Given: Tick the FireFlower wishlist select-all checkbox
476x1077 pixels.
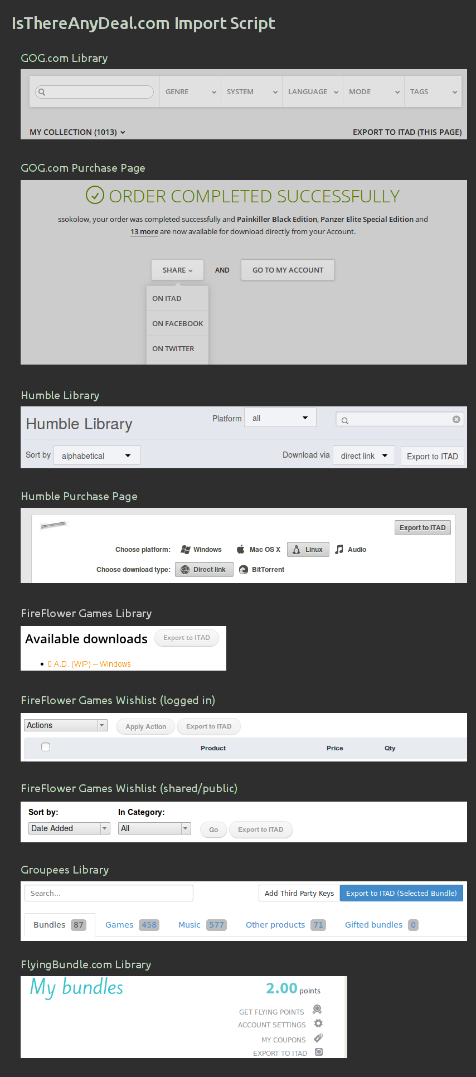Looking at the screenshot, I should (46, 747).
